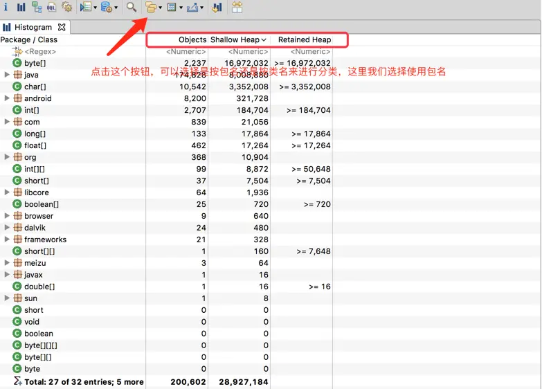Open the Overview info icon
This screenshot has width=542, height=389.
[6, 7]
